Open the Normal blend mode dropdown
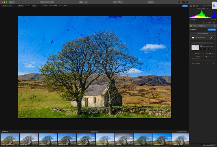 click(192, 23)
